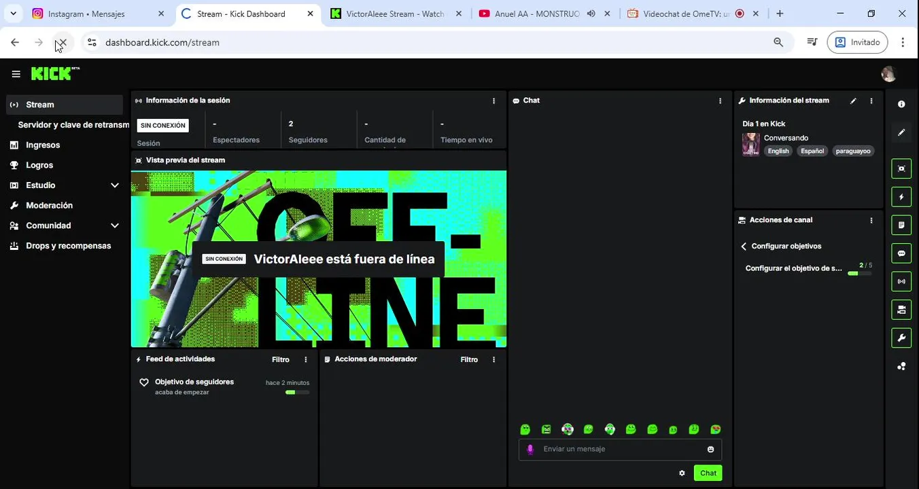Open the Filtro in the Acciones de moderador
The width and height of the screenshot is (919, 489).
click(469, 359)
